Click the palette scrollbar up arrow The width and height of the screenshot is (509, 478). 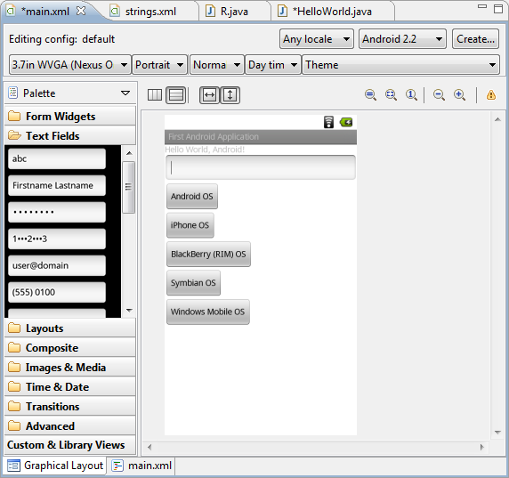(129, 153)
